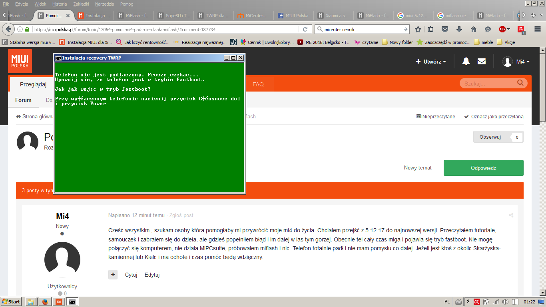The height and width of the screenshot is (307, 546).
Task: Expand the Utwórz dropdown menu
Action: 431,62
